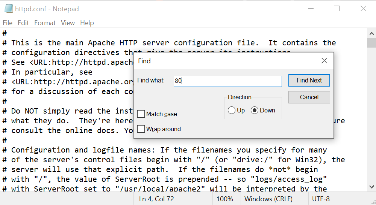376x205 pixels.
Task: Click the Find what text field
Action: point(227,81)
